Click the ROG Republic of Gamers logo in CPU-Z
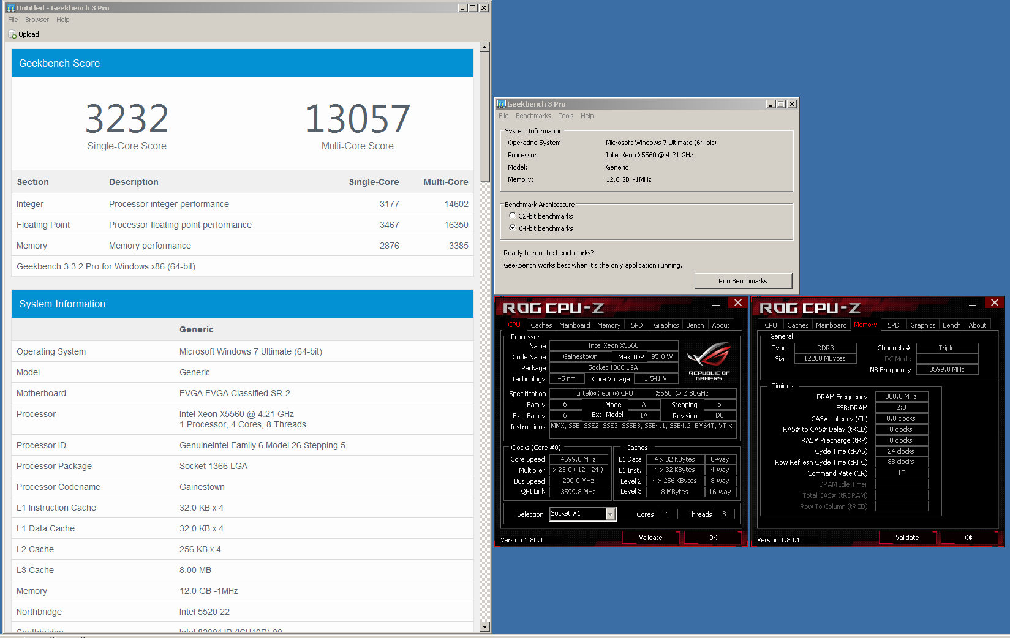Screen dimensions: 1010x638 [709, 361]
